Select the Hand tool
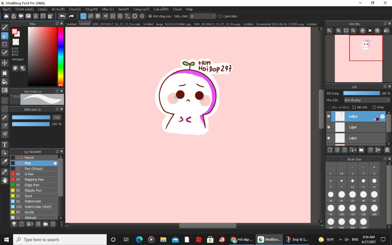Screen dimensions: 392x245 5,180
